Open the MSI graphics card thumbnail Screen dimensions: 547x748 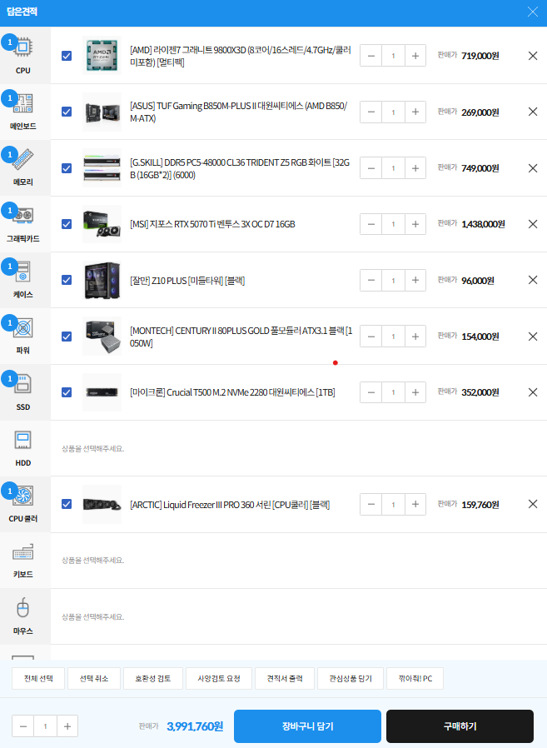tap(102, 224)
